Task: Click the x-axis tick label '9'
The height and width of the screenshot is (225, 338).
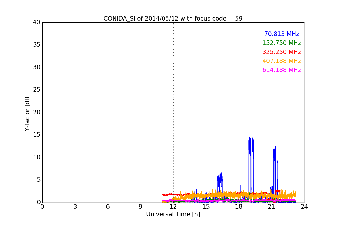Action: (x=141, y=207)
